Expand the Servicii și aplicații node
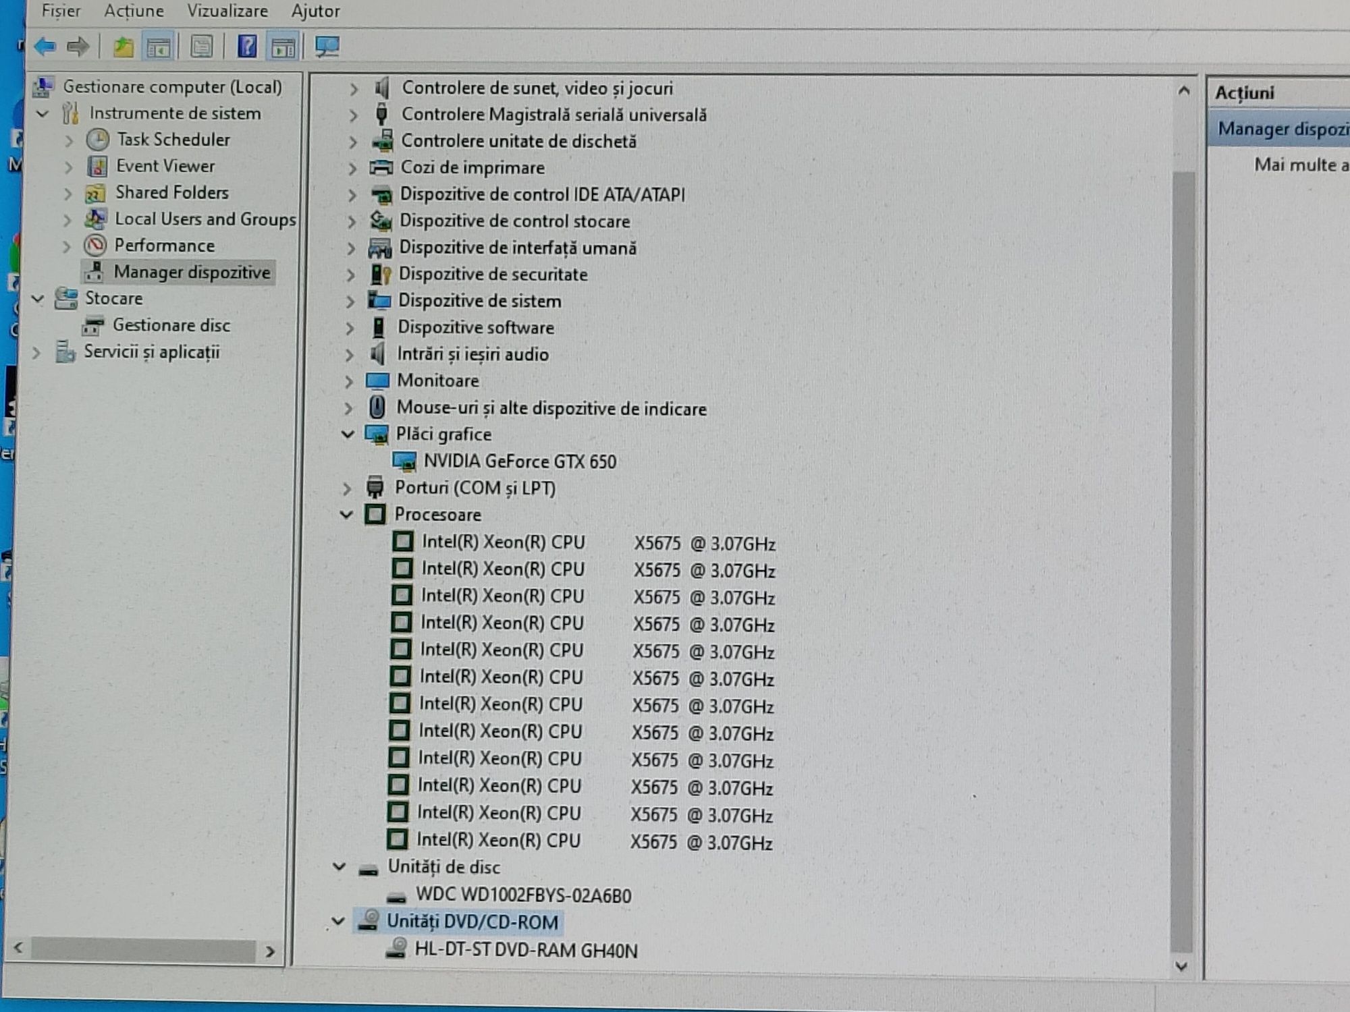Image resolution: width=1350 pixels, height=1012 pixels. 36,353
